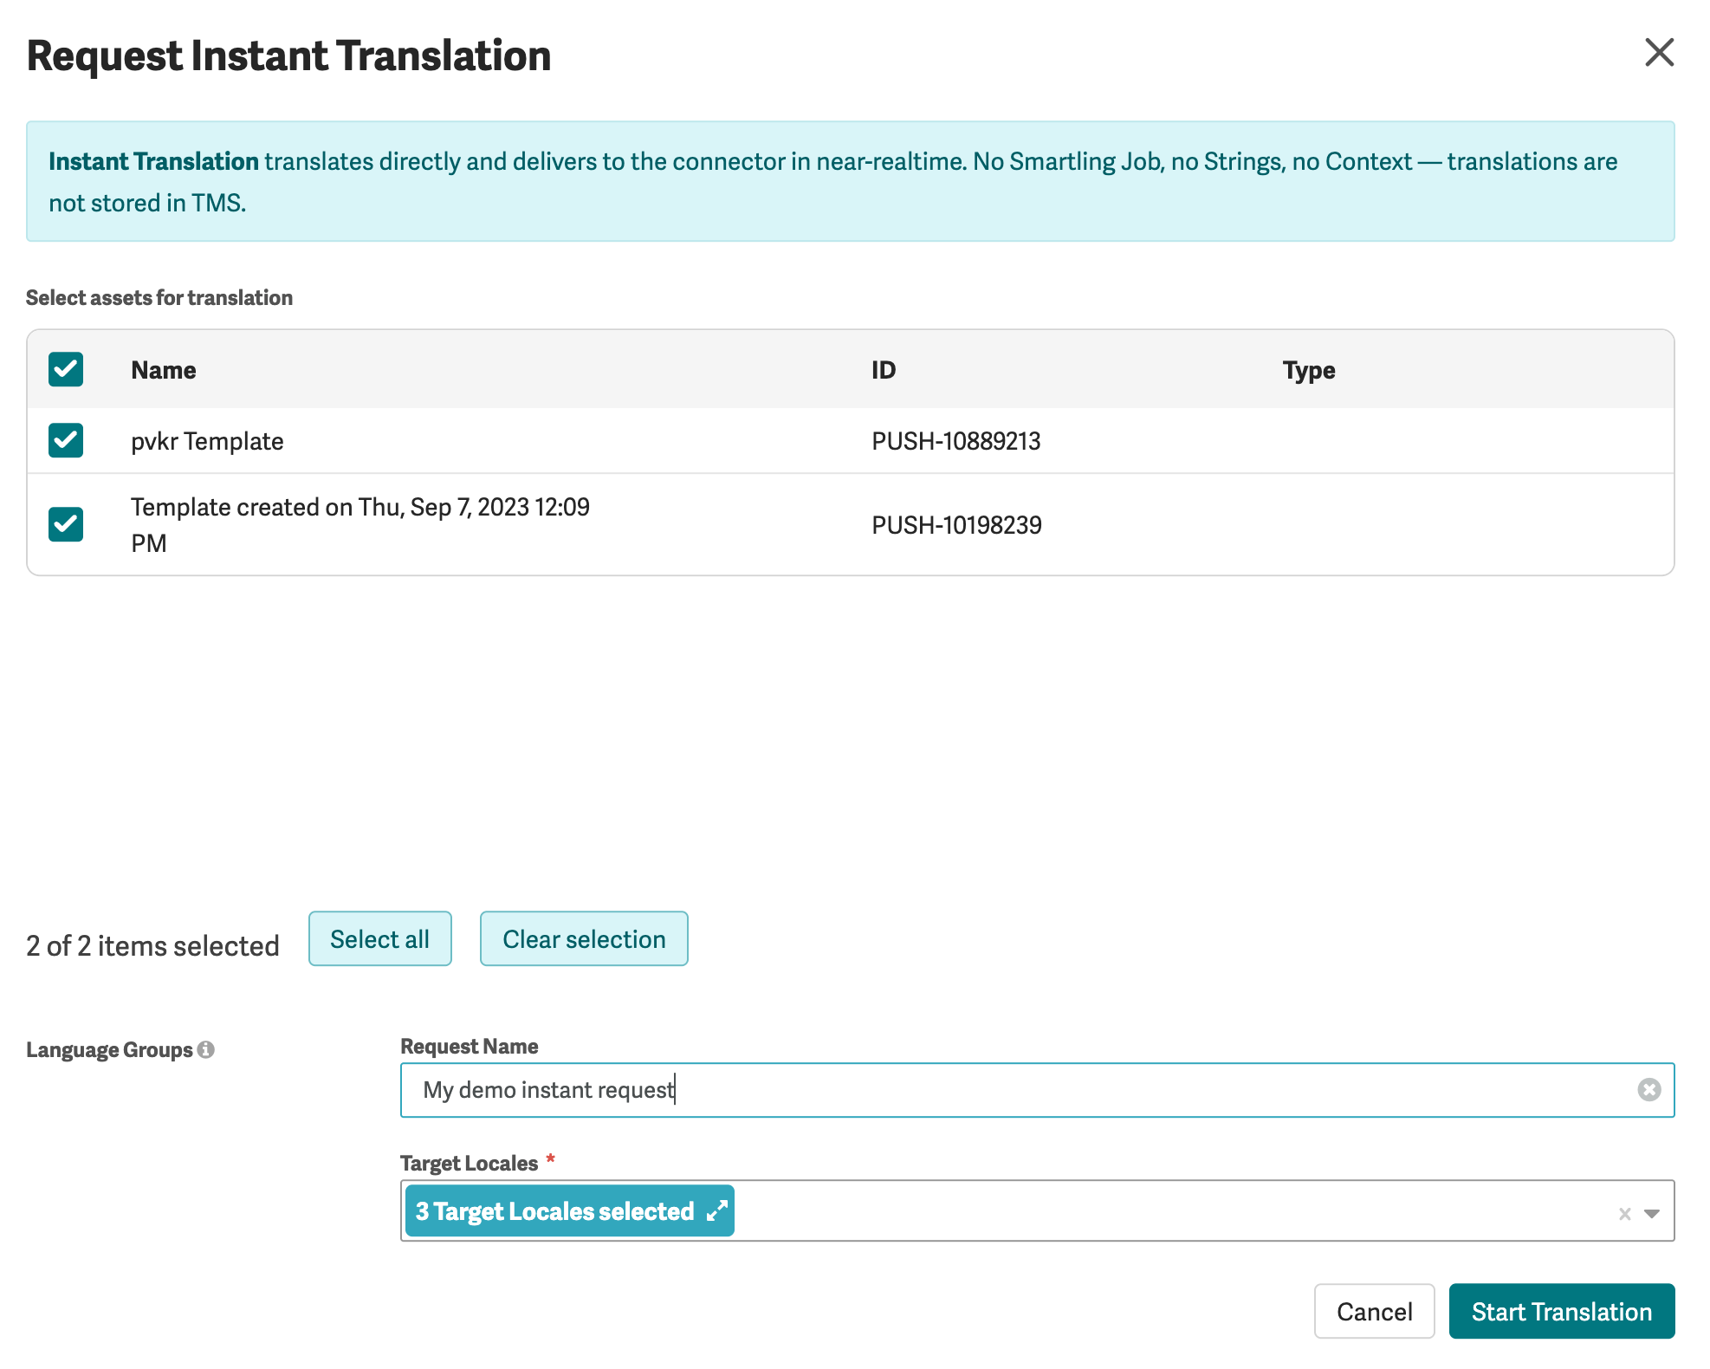Click the Name column header
Screen dimensions: 1710x1369
(164, 370)
